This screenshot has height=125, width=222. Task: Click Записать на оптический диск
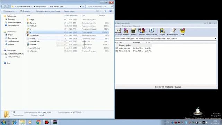48,11
